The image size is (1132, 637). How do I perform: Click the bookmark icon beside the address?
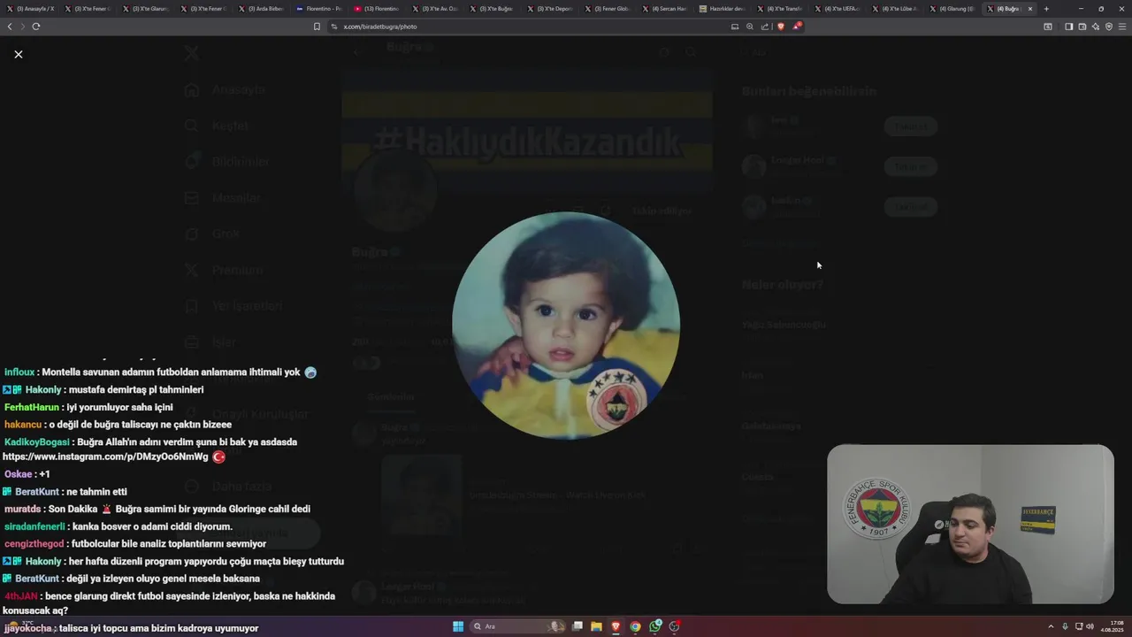[x=317, y=27]
